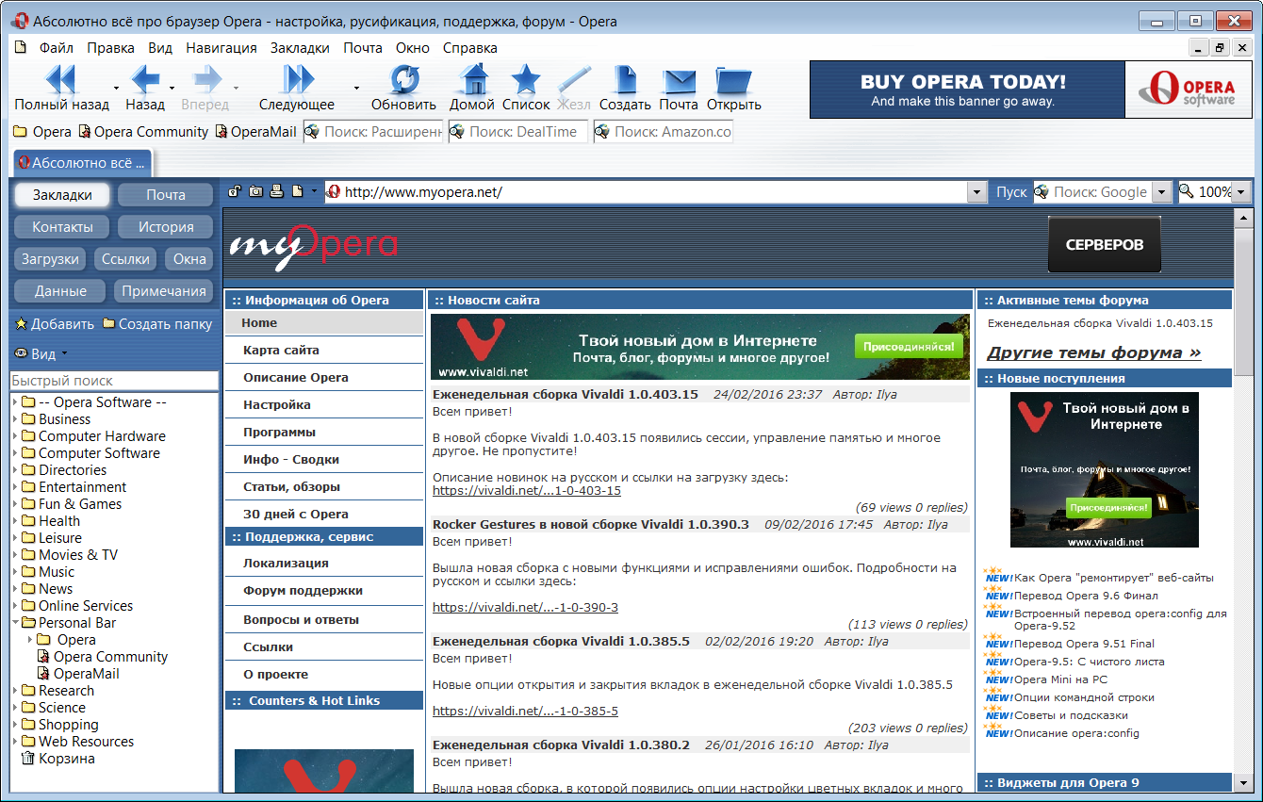Click the vivaldi.net 1-0-403-15 link
The image size is (1263, 802).
[x=527, y=491]
